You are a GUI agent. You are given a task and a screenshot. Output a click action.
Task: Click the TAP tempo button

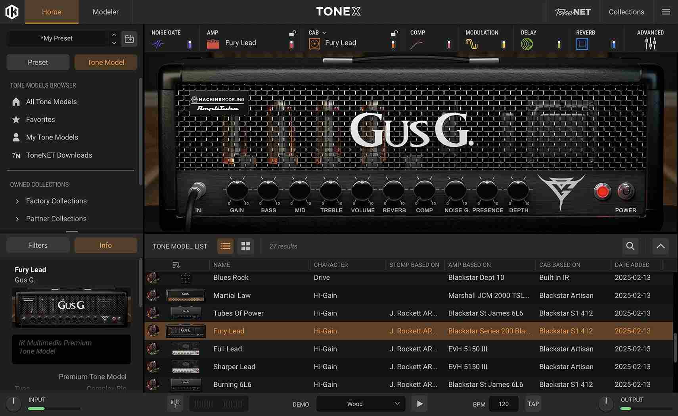point(533,404)
